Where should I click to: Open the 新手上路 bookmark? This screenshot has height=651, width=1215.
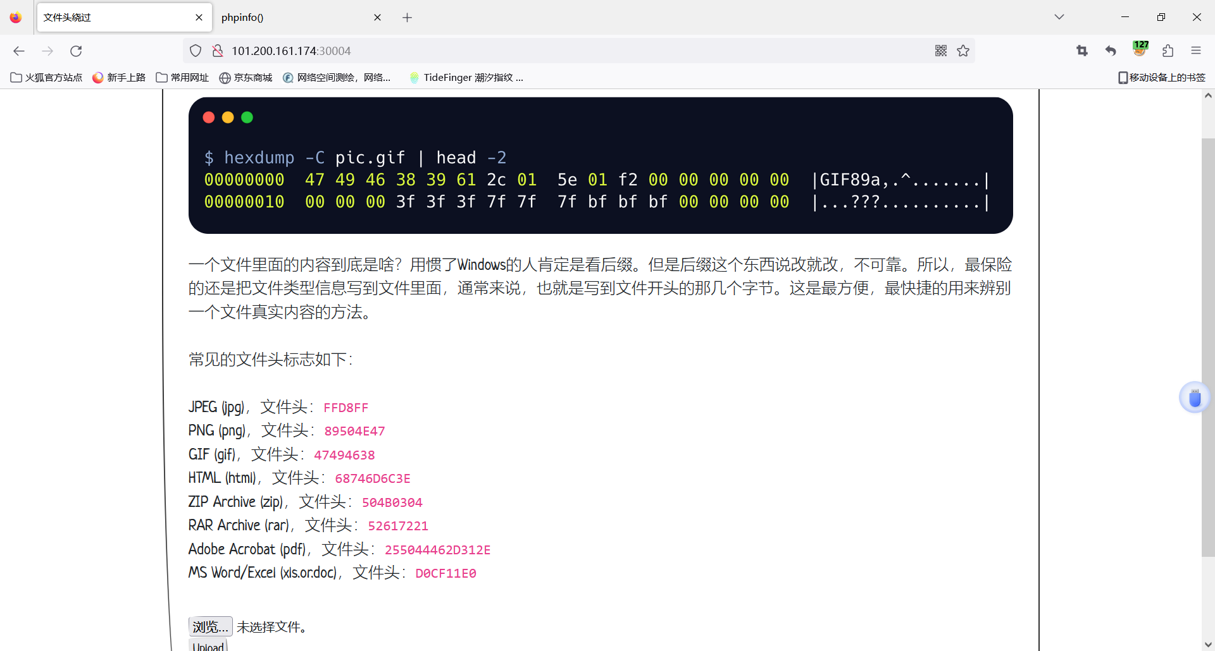tap(119, 78)
